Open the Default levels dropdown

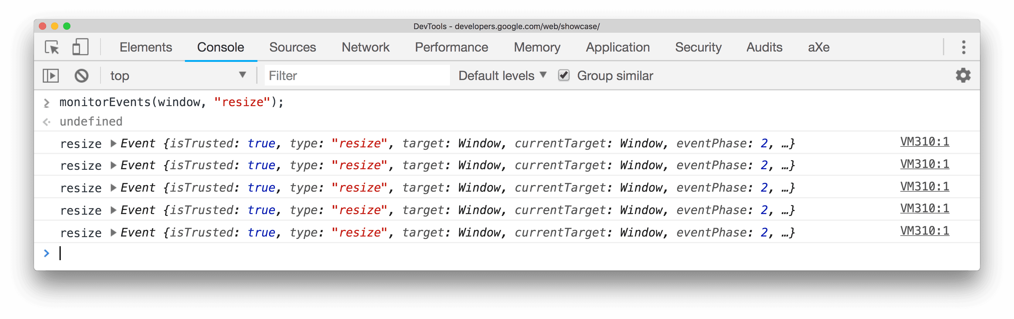[502, 75]
